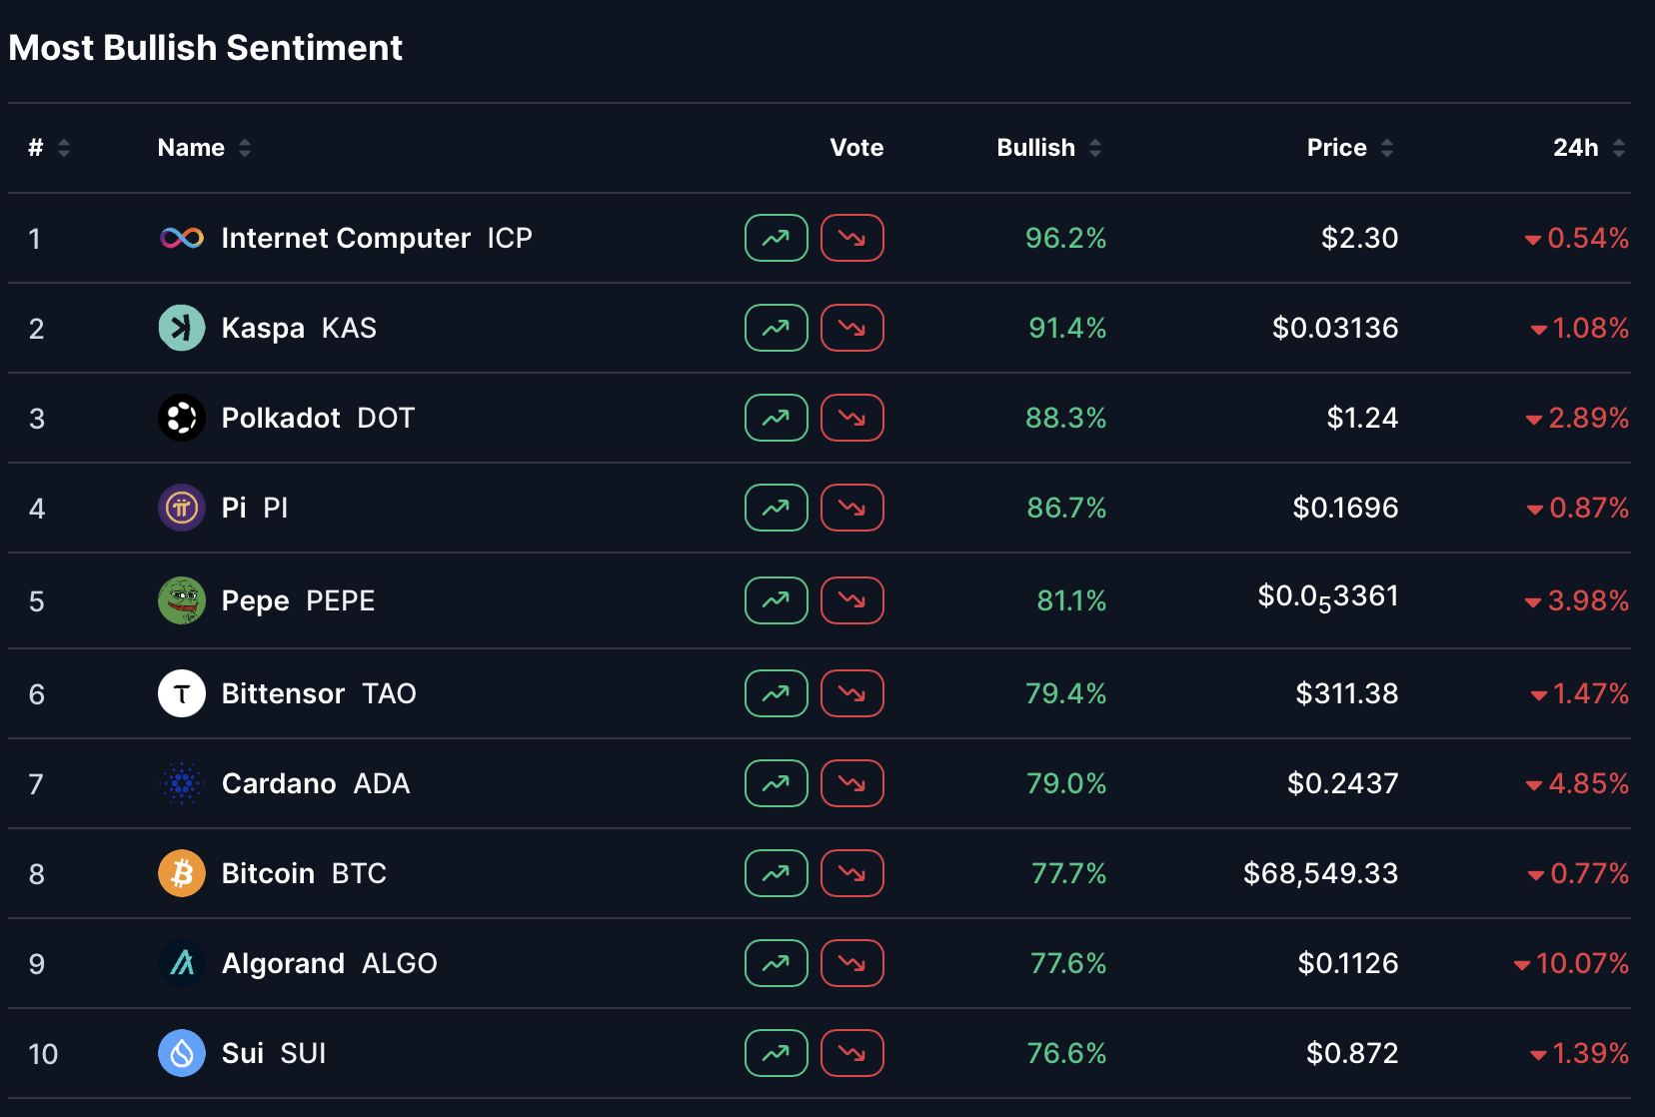Screen dimensions: 1655x1117
Task: Vote bearish on Pepe
Action: (851, 600)
